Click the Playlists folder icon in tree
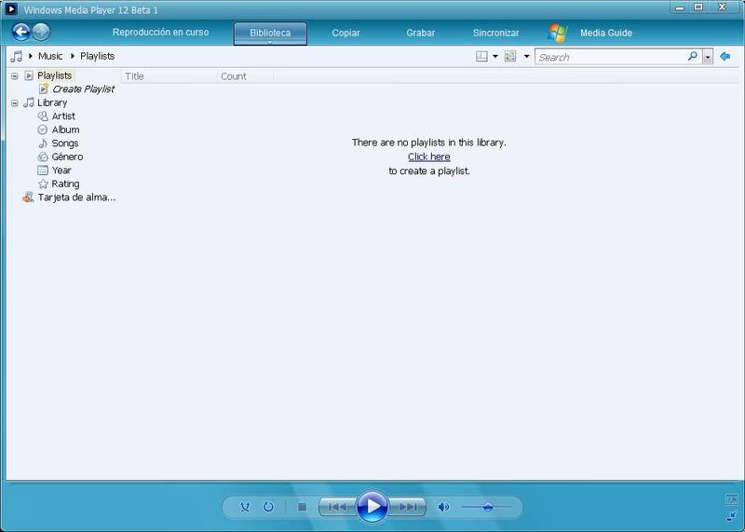The height and width of the screenshot is (532, 745). (x=29, y=75)
